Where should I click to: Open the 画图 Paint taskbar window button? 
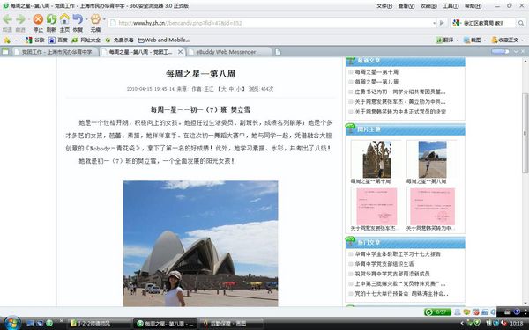click(231, 324)
